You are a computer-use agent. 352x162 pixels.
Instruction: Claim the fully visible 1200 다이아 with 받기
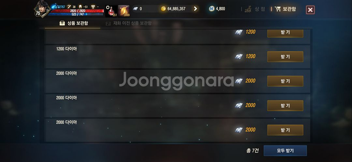[x=285, y=56]
